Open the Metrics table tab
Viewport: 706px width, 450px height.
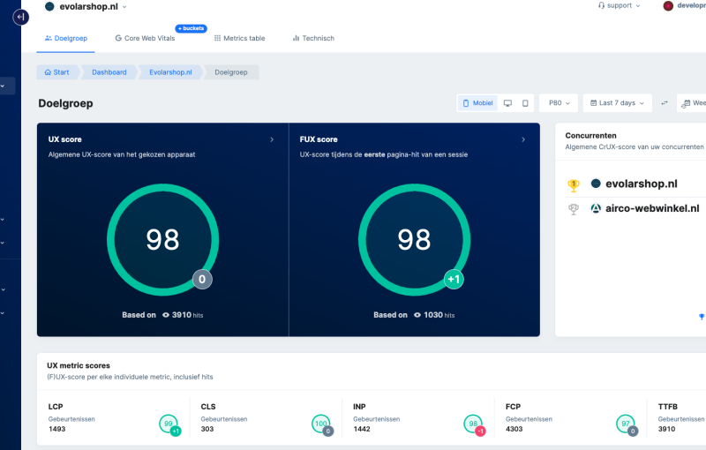pos(239,38)
